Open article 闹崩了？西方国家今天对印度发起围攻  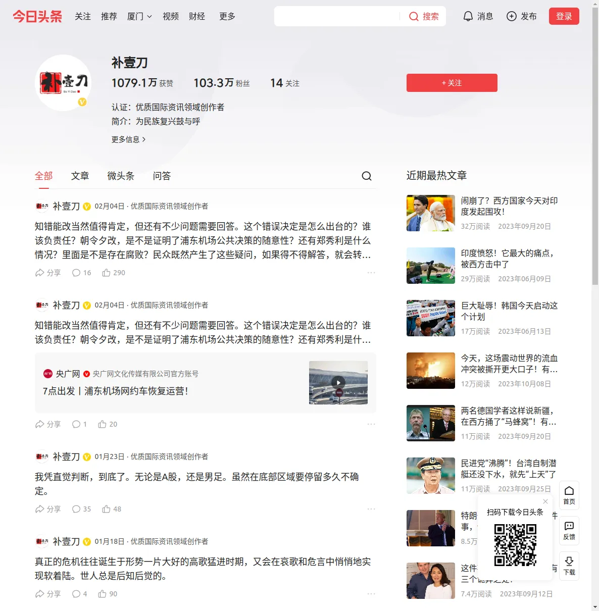tap(509, 206)
